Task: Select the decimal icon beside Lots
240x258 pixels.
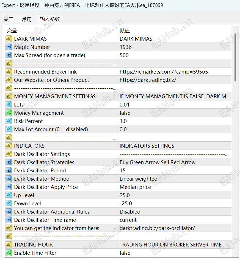Action: coord(9,105)
